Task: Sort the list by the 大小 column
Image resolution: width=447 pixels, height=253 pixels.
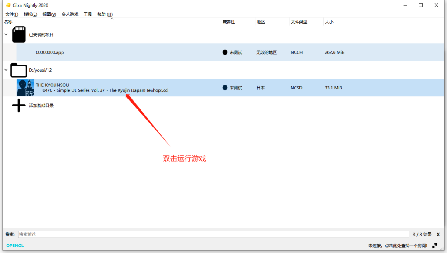Action: click(x=330, y=21)
